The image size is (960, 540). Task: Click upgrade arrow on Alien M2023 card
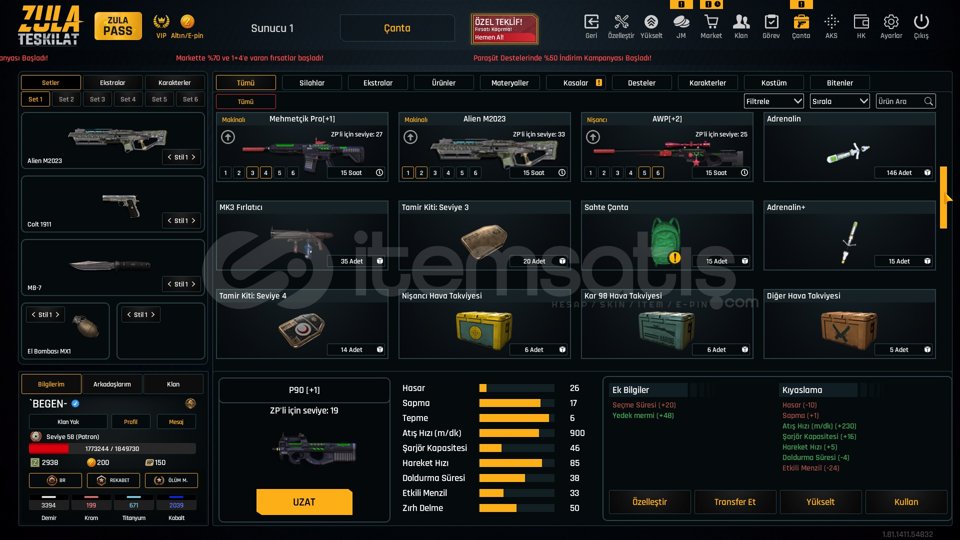pyautogui.click(x=410, y=137)
